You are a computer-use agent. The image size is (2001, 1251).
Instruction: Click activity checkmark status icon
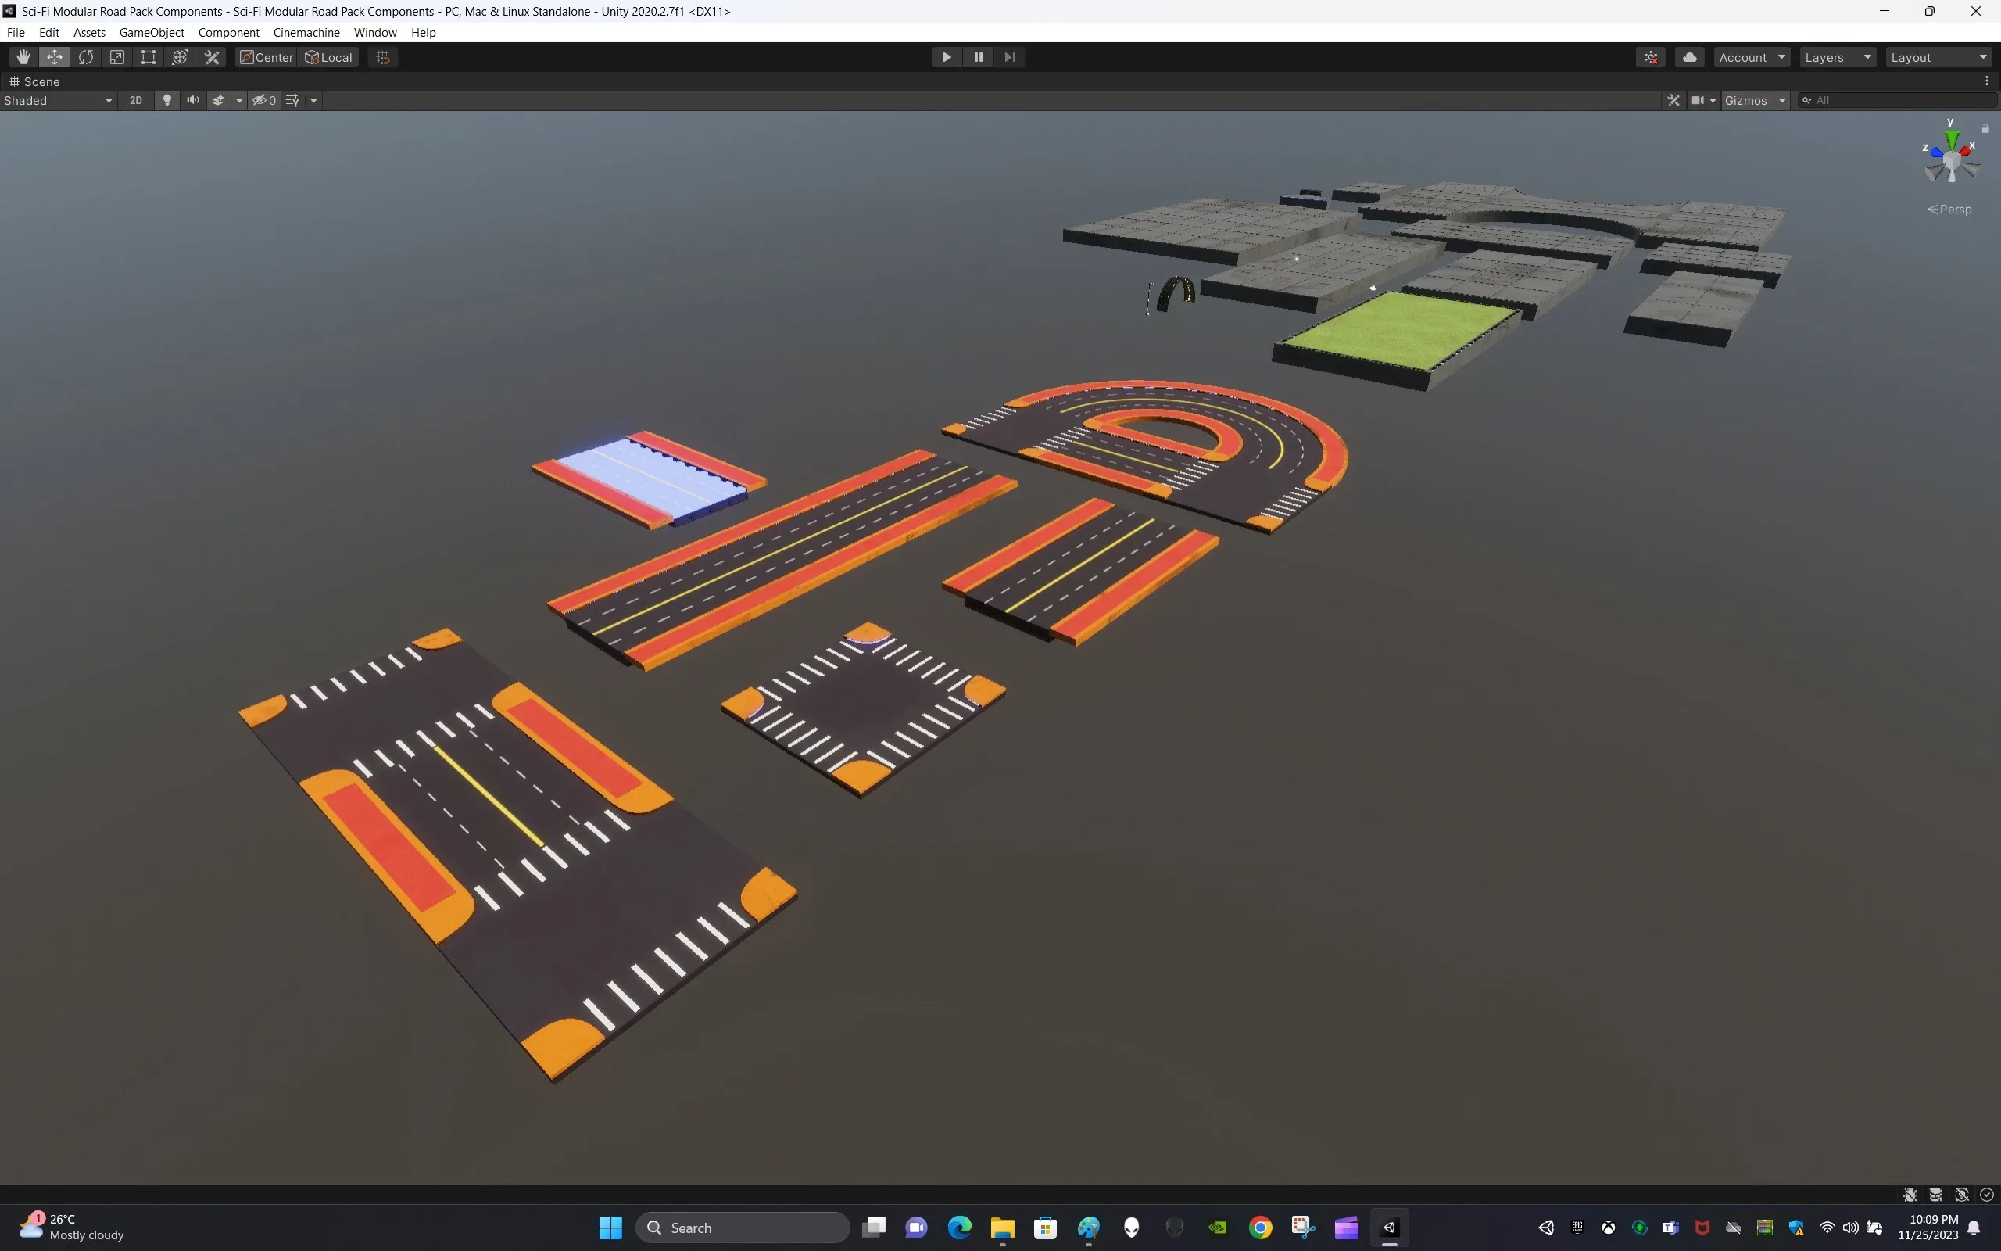[1987, 1195]
